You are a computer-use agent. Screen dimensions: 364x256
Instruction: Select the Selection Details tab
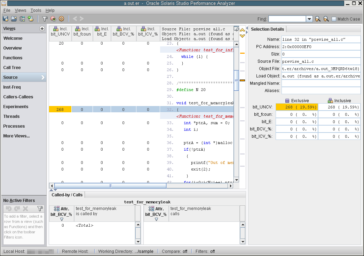(267, 29)
